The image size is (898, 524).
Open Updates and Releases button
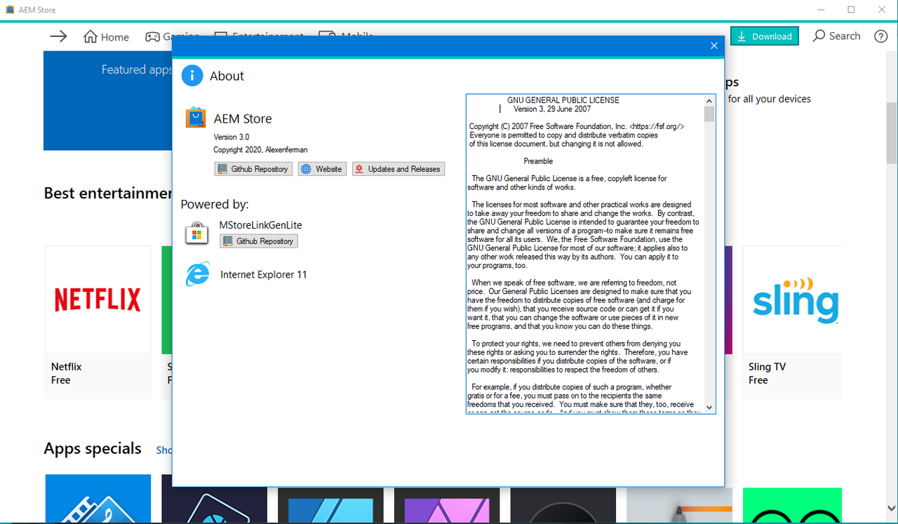398,169
